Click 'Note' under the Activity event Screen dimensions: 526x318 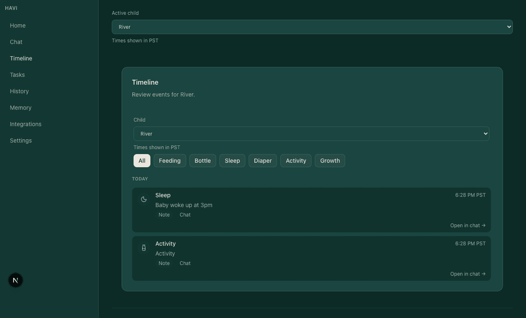(164, 263)
